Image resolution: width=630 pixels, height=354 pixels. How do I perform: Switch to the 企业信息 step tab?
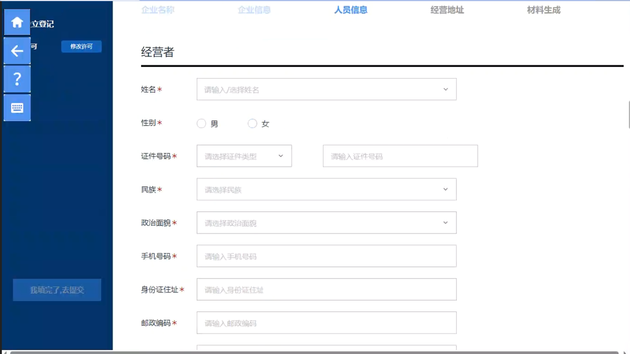(253, 9)
